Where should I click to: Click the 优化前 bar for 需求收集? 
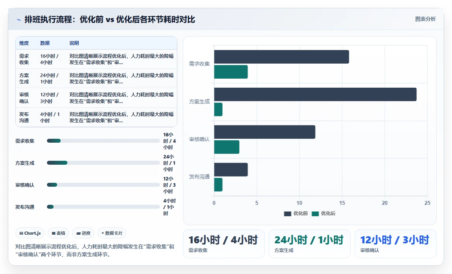281,57
